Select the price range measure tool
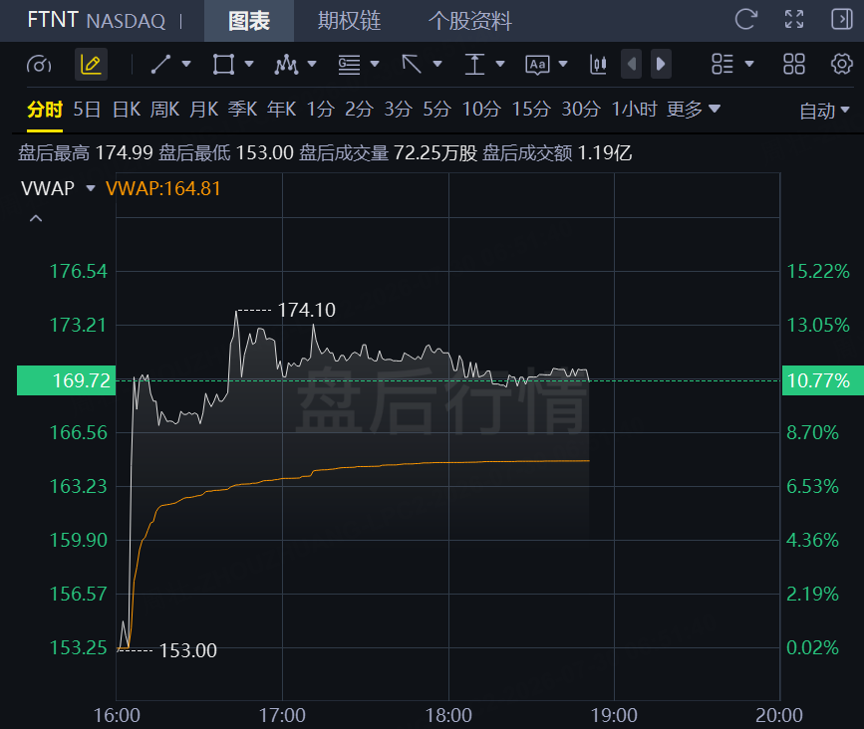Screen dimensions: 864x729 (474, 65)
